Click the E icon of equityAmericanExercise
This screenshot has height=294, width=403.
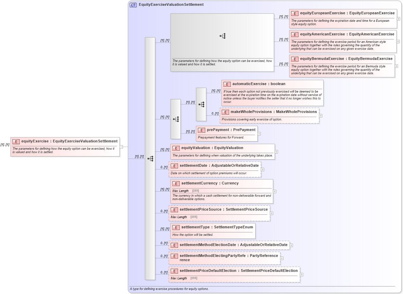pyautogui.click(x=295, y=35)
